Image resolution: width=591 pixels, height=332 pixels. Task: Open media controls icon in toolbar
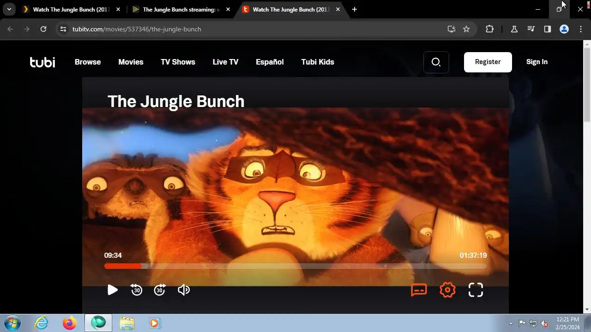[531, 29]
